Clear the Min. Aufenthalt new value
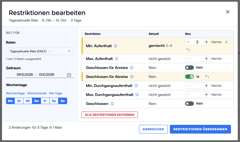 tap(226, 42)
